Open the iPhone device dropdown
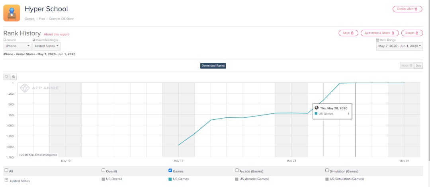The image size is (430, 187). coord(17,46)
